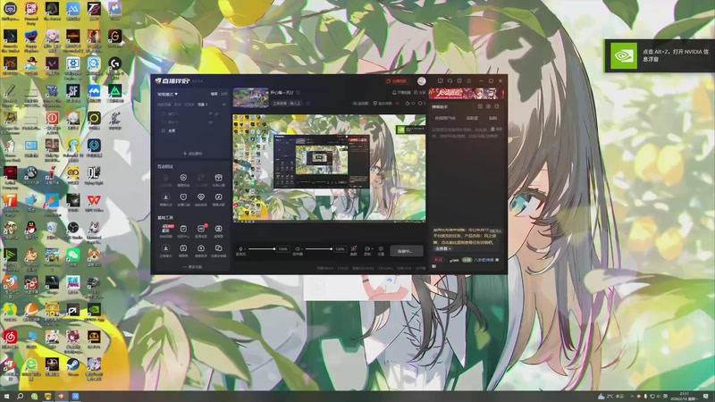This screenshot has width=715, height=402.
Task: Edit the stream title with pencil icon
Action: coord(299,93)
